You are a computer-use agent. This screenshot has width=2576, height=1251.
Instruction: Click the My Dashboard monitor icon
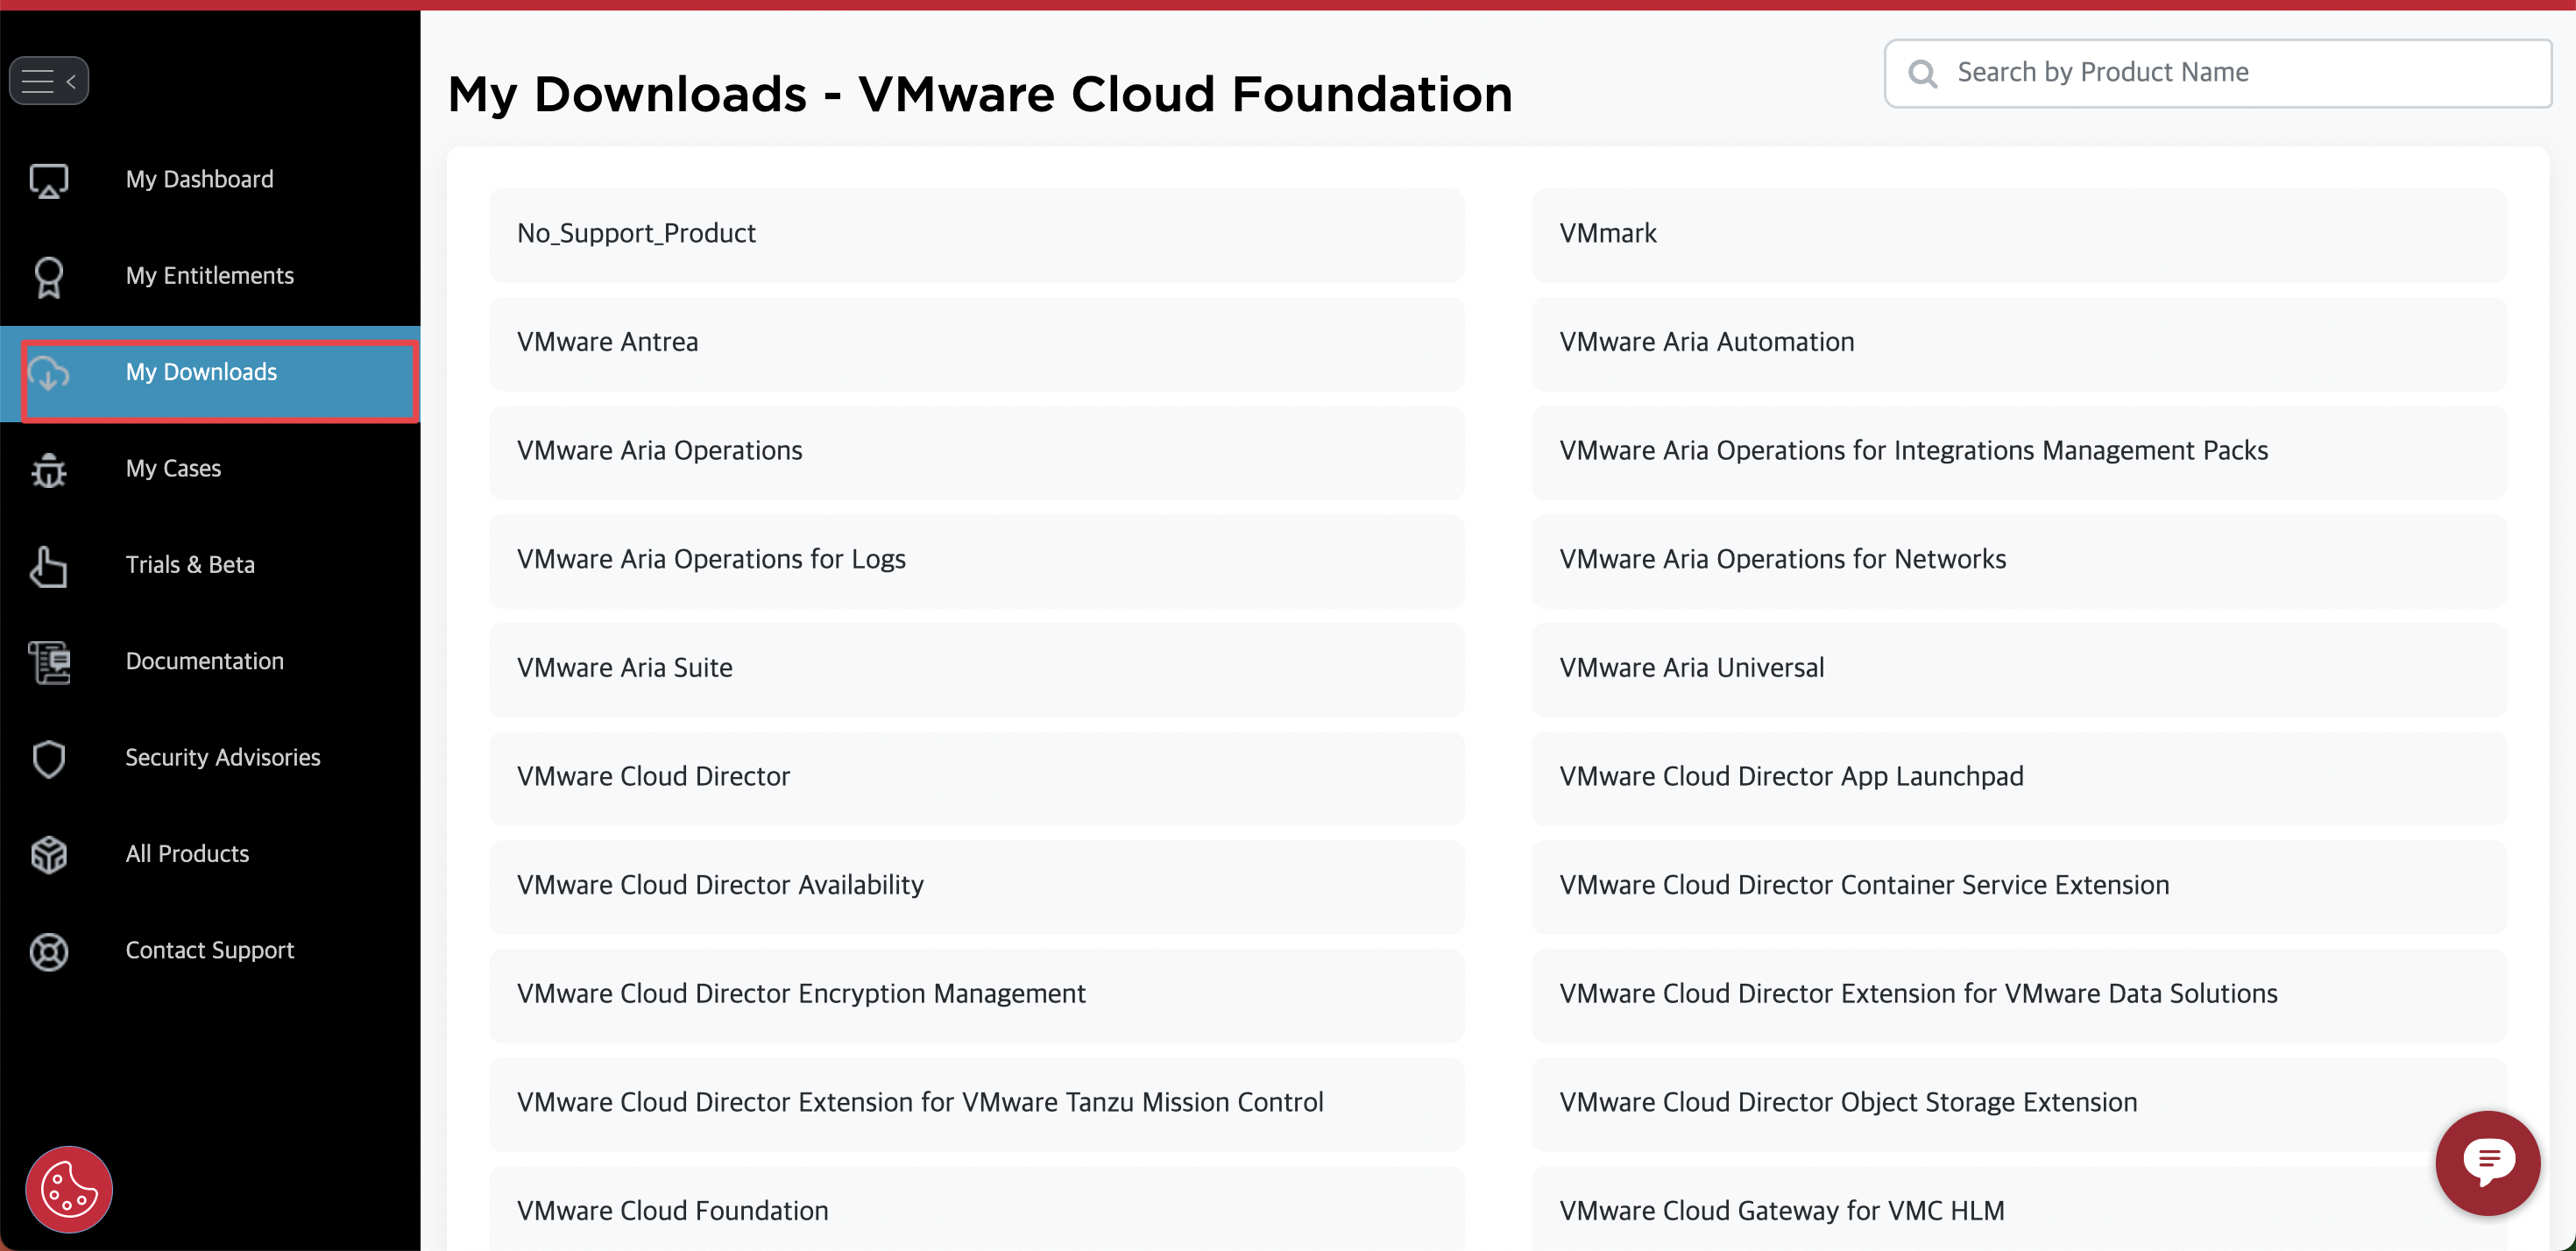tap(49, 180)
